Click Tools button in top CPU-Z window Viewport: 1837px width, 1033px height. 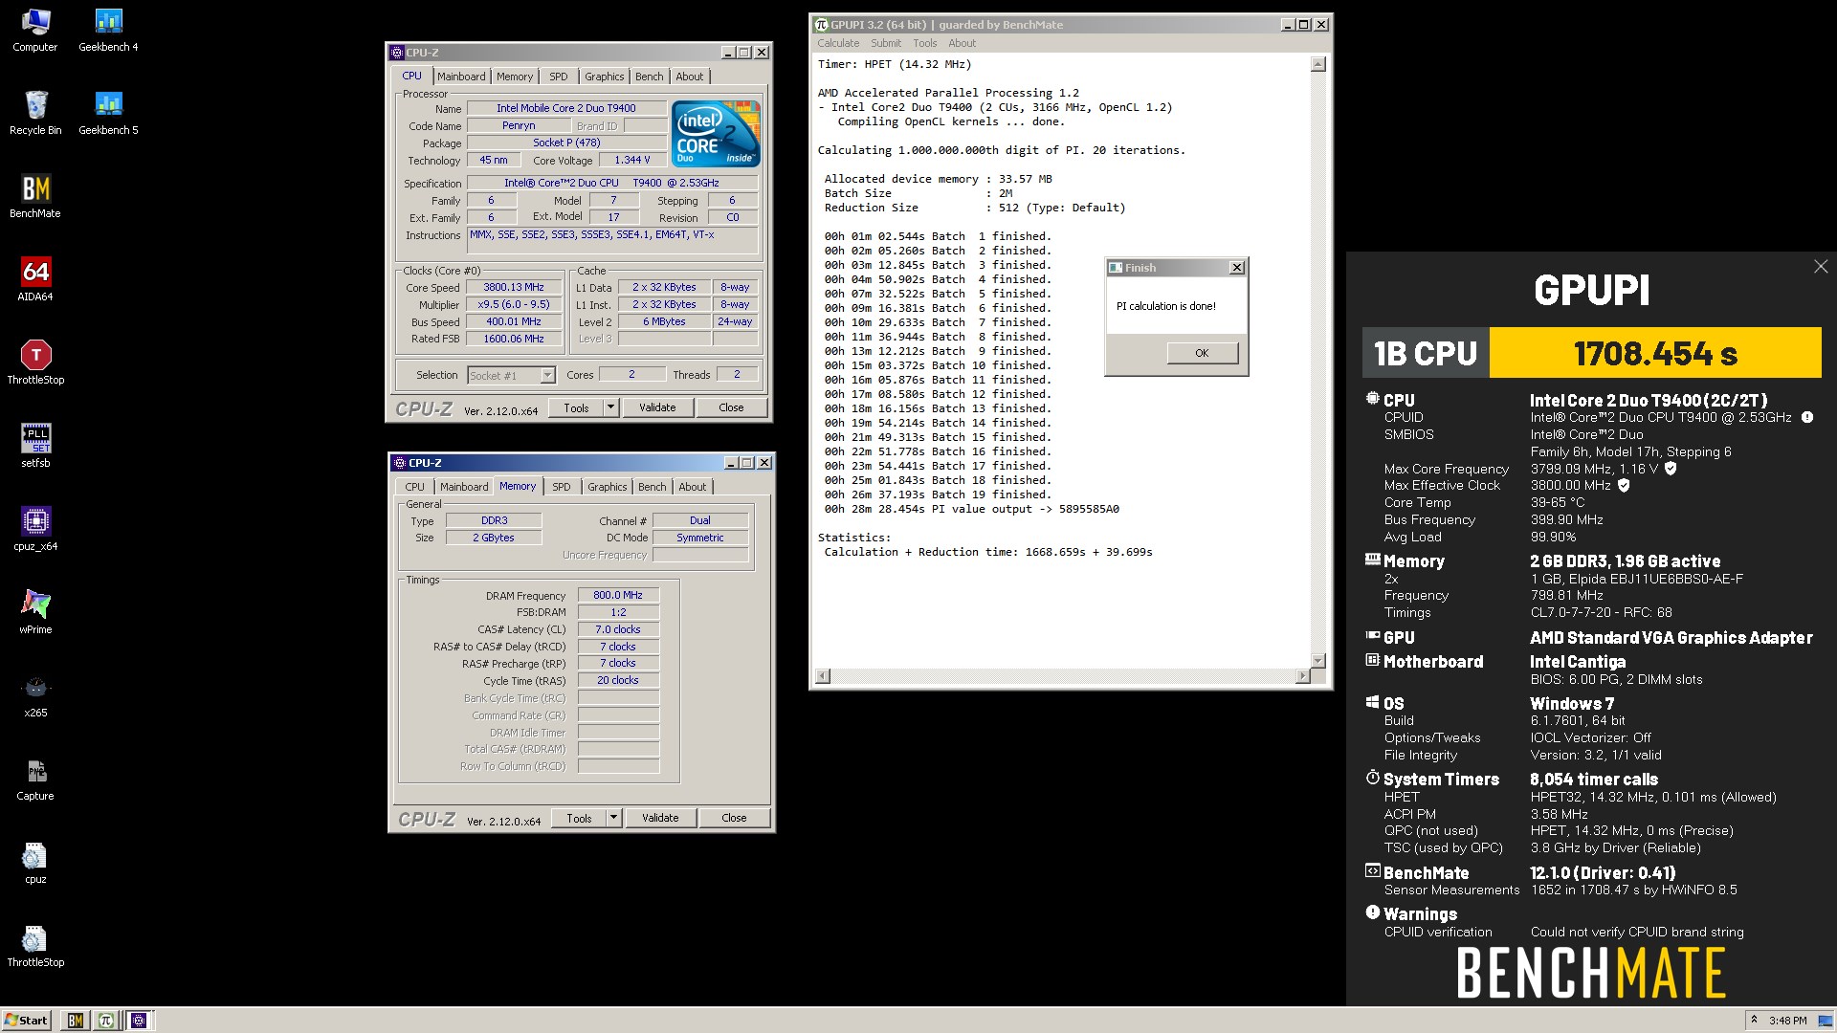(576, 407)
